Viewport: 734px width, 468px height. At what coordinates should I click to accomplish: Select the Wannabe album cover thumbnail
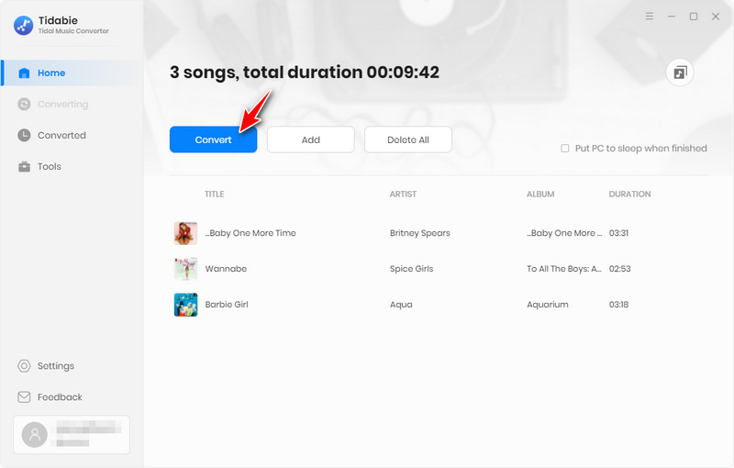click(185, 269)
